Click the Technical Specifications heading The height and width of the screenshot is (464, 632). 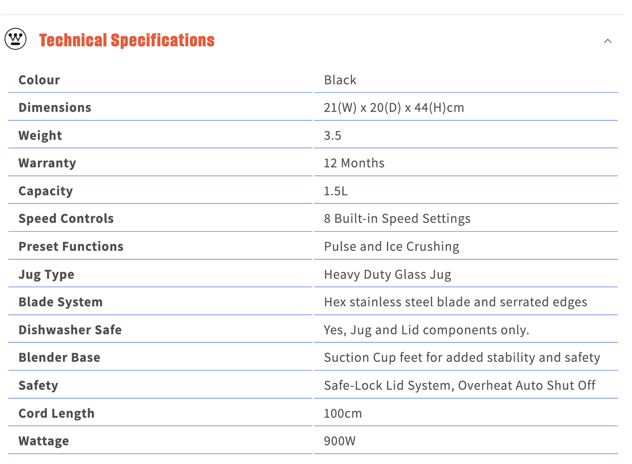click(x=127, y=40)
